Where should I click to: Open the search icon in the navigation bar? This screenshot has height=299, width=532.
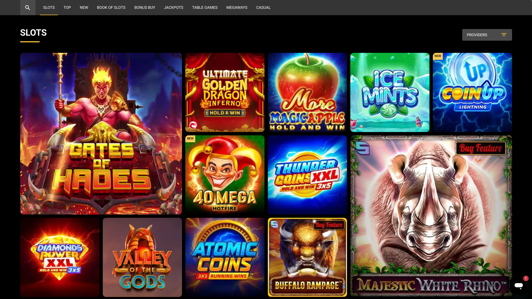(x=28, y=7)
